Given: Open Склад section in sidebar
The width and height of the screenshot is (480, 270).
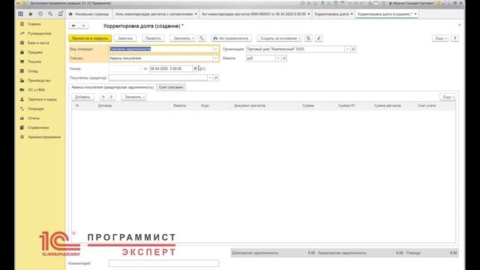Looking at the screenshot, I should pos(33,71).
